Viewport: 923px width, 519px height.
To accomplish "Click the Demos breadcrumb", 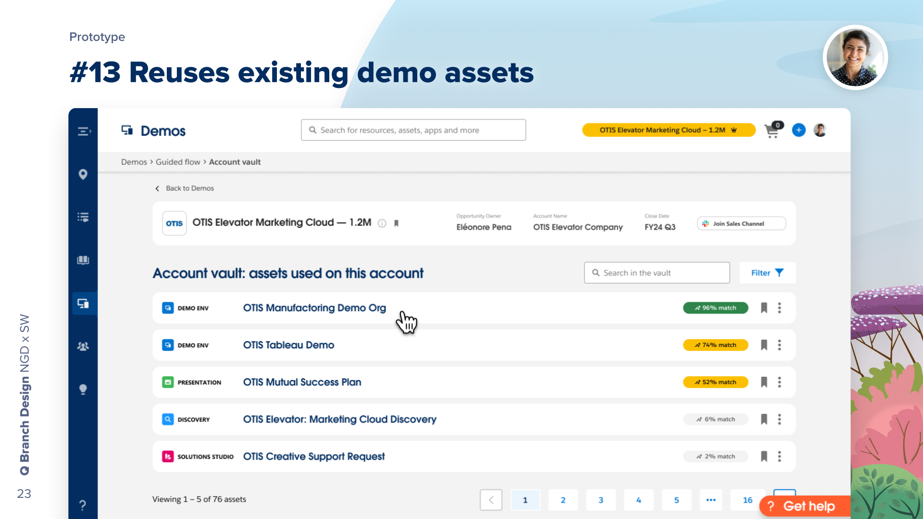I will (x=134, y=162).
